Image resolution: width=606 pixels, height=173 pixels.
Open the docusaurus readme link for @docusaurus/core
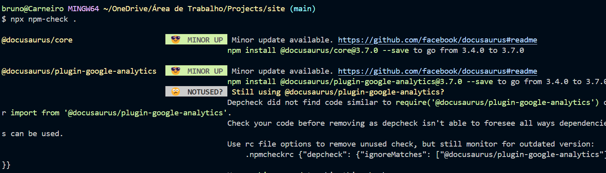437,40
